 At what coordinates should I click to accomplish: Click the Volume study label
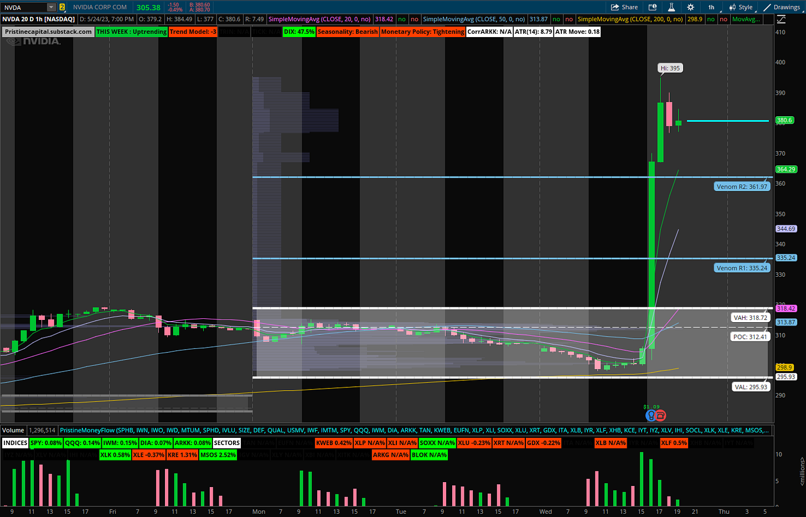(13, 430)
